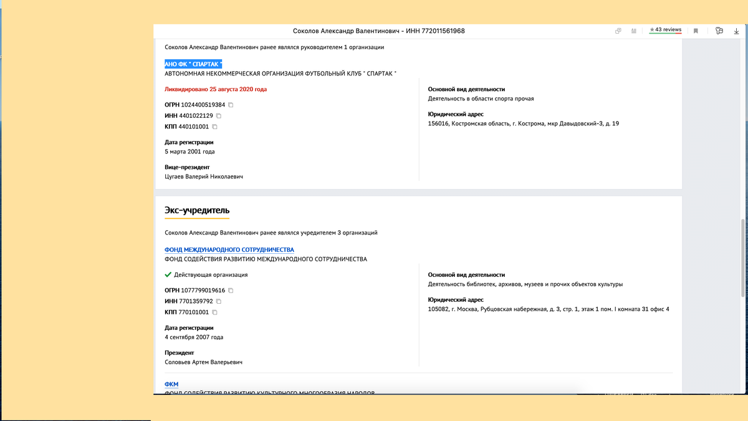Click the duplicate-tab icon in the browser toolbar
This screenshot has width=748, height=421.
[618, 31]
